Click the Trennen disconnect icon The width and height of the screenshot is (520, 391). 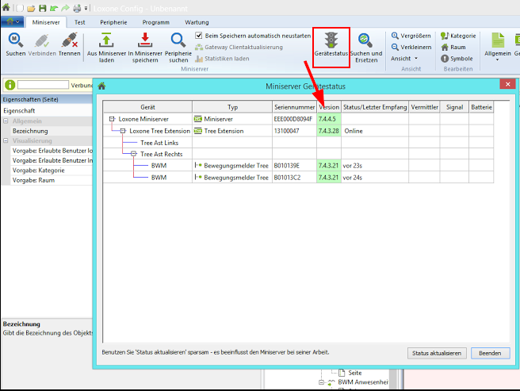click(x=69, y=40)
